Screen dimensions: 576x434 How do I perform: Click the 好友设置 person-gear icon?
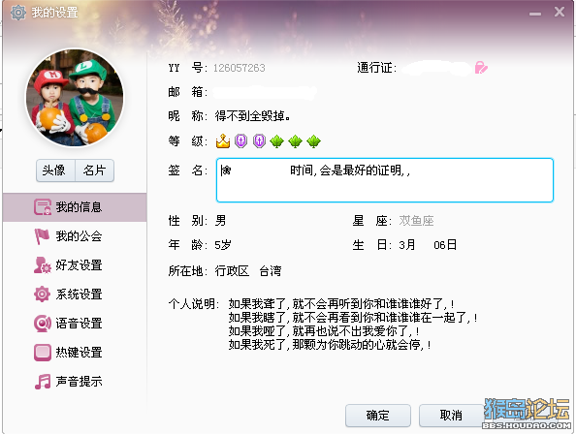42,265
